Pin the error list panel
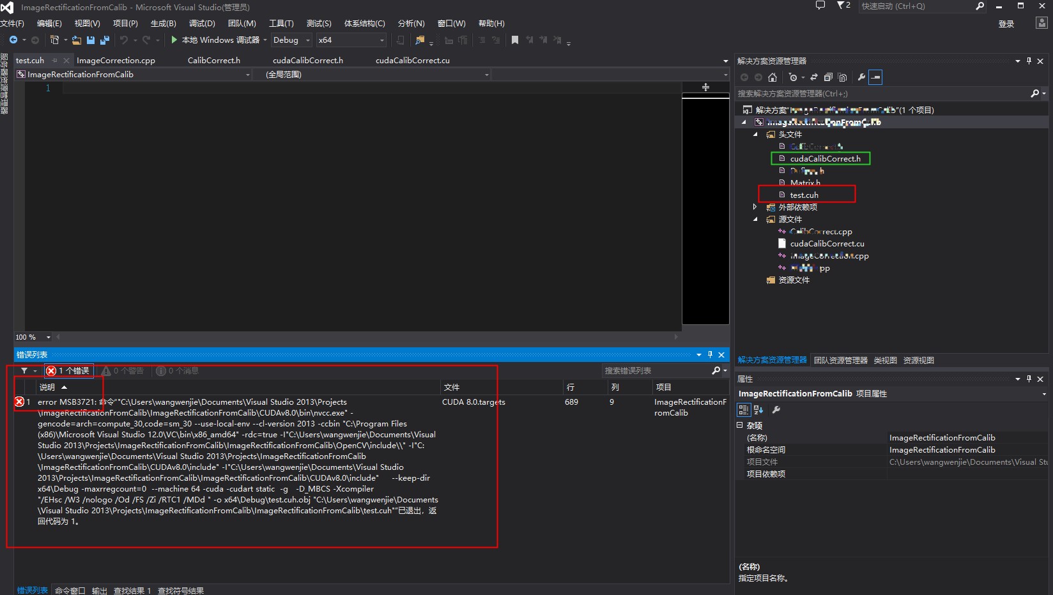1053x595 pixels. pyautogui.click(x=710, y=354)
